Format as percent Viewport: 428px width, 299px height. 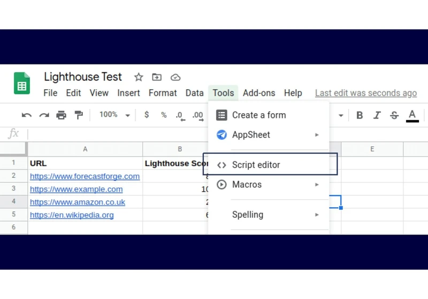(x=164, y=115)
